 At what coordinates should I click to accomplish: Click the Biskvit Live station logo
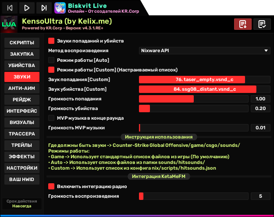click(60, 7)
